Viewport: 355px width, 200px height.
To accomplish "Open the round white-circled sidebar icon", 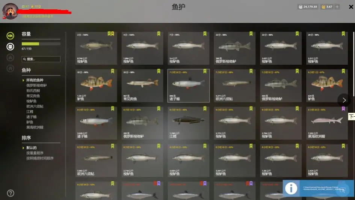I will (10, 47).
